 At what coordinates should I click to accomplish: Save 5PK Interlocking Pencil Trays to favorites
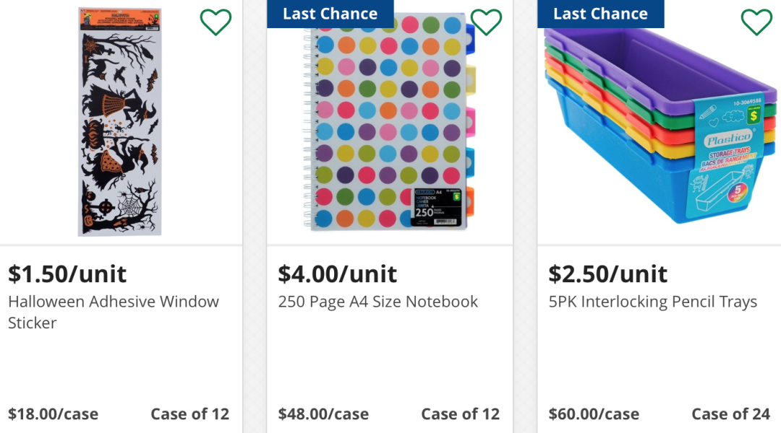756,22
